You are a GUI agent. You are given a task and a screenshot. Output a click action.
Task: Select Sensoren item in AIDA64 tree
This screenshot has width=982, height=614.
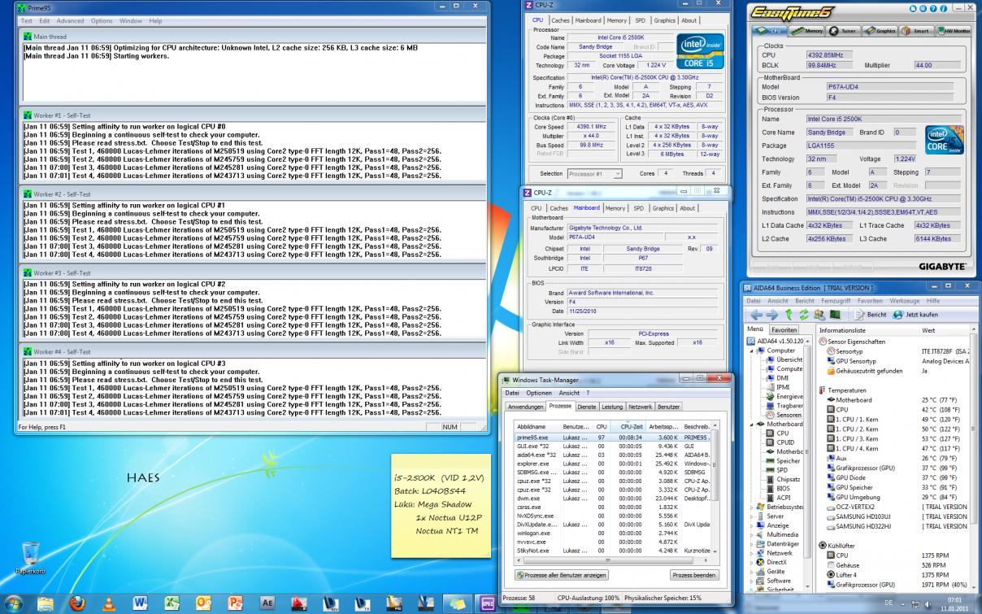(785, 415)
